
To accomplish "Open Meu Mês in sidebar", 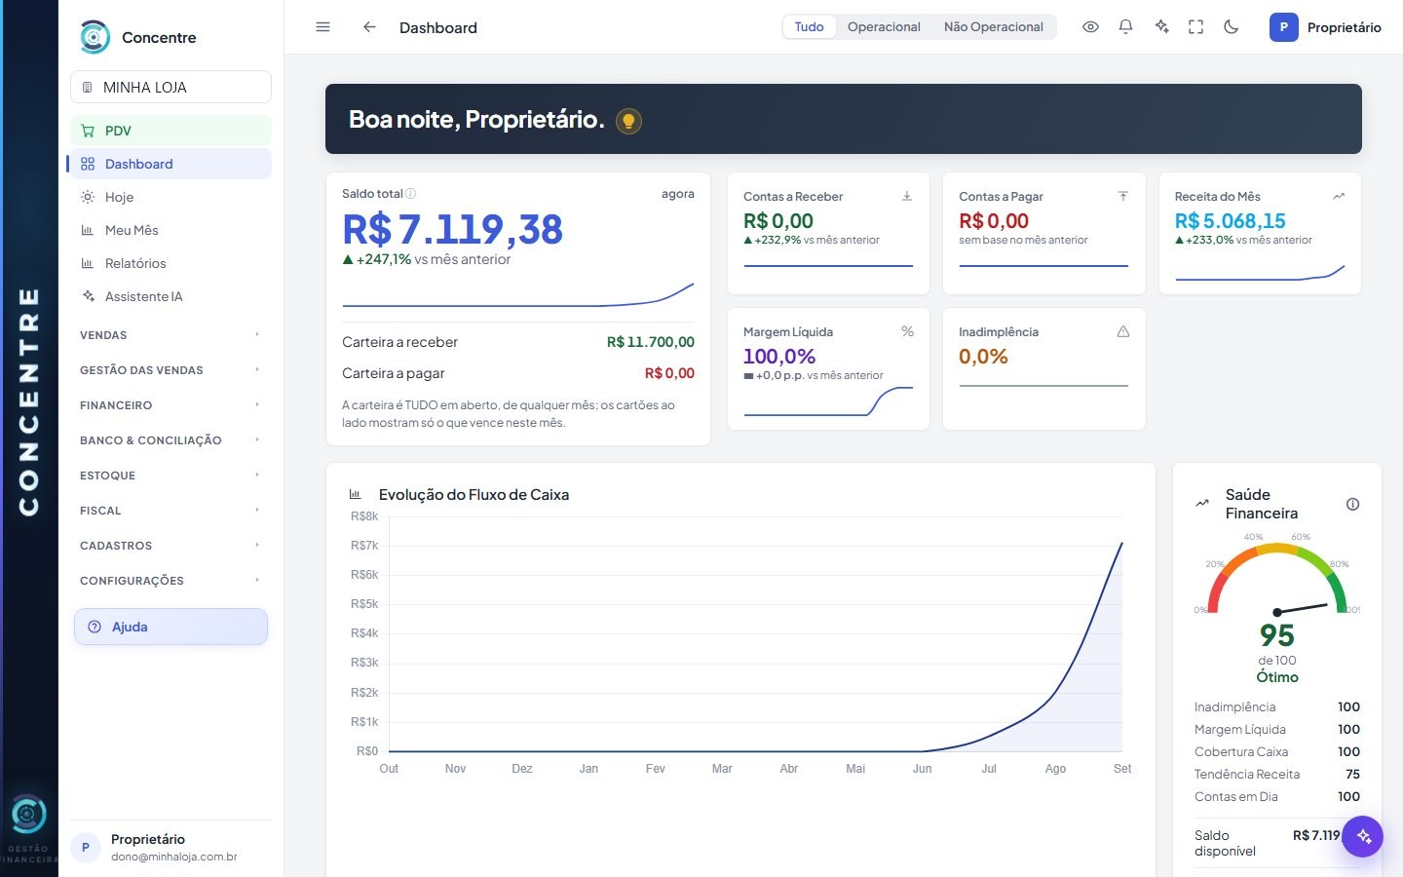I will tap(171, 230).
